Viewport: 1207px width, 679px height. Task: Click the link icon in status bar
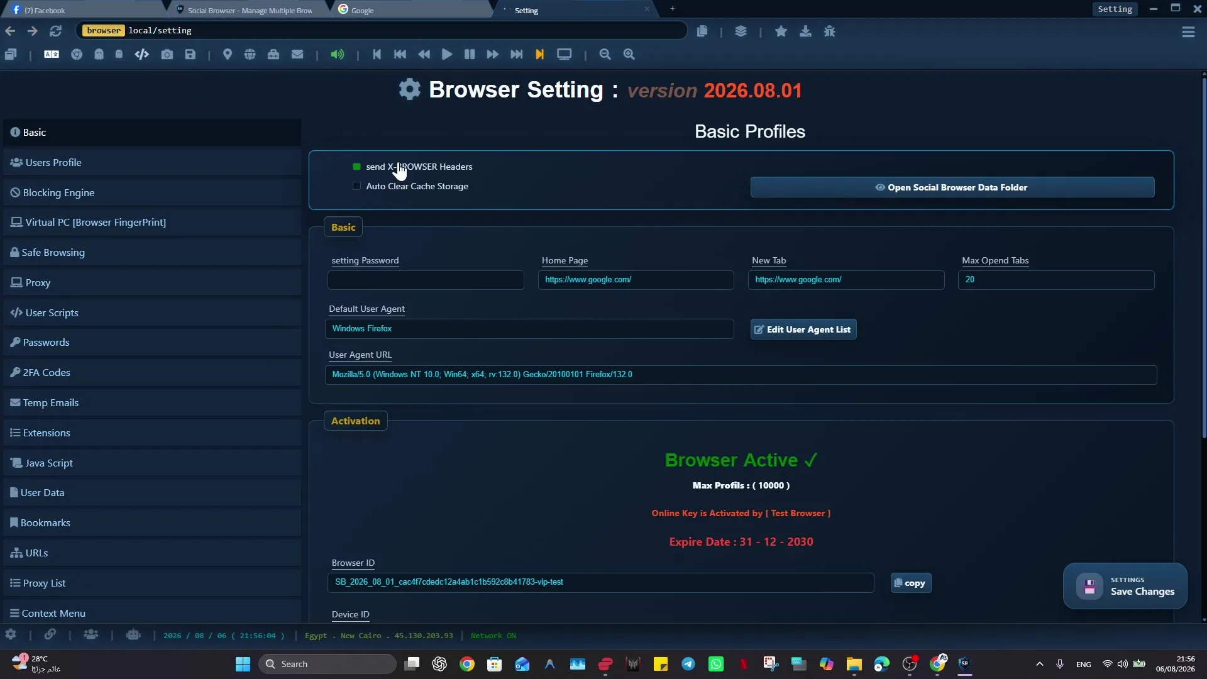click(50, 635)
